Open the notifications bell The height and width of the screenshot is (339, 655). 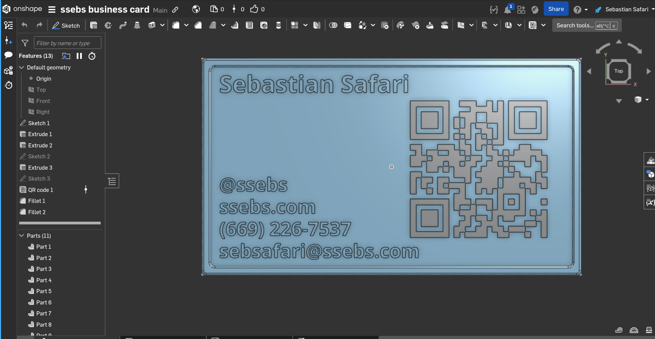click(x=507, y=10)
